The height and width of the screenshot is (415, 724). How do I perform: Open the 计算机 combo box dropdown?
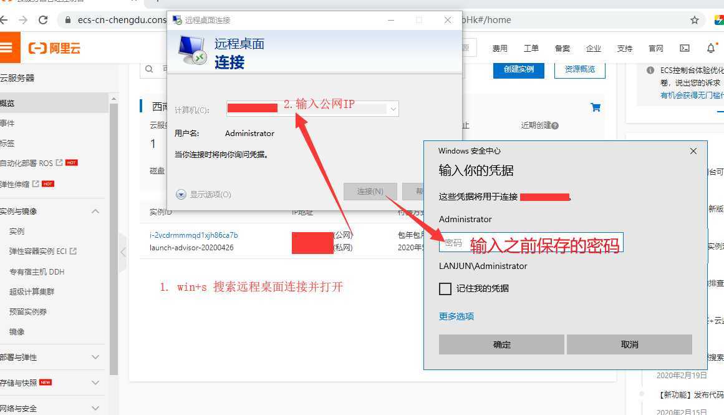click(x=393, y=110)
